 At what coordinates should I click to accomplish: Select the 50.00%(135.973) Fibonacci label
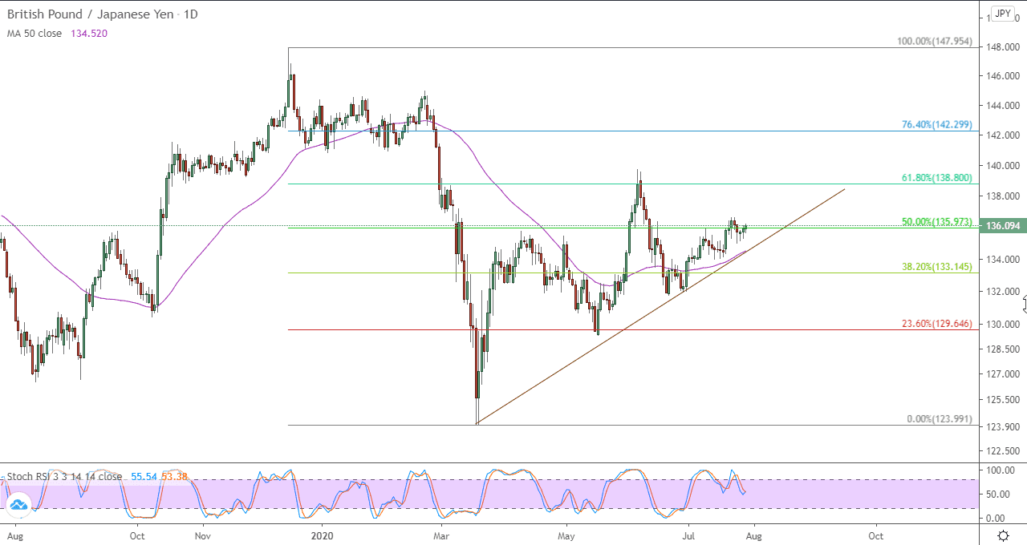937,221
